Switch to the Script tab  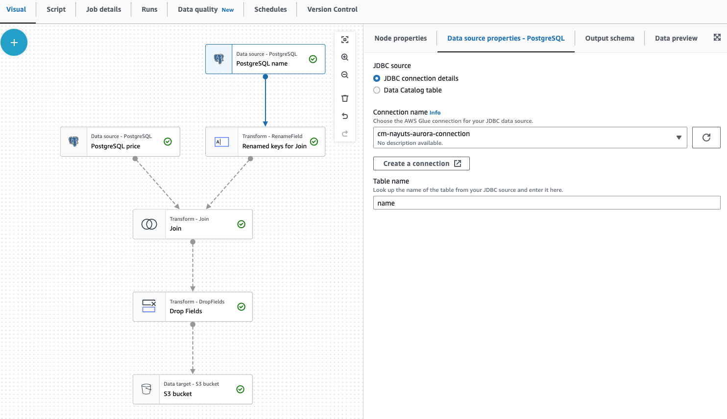56,9
